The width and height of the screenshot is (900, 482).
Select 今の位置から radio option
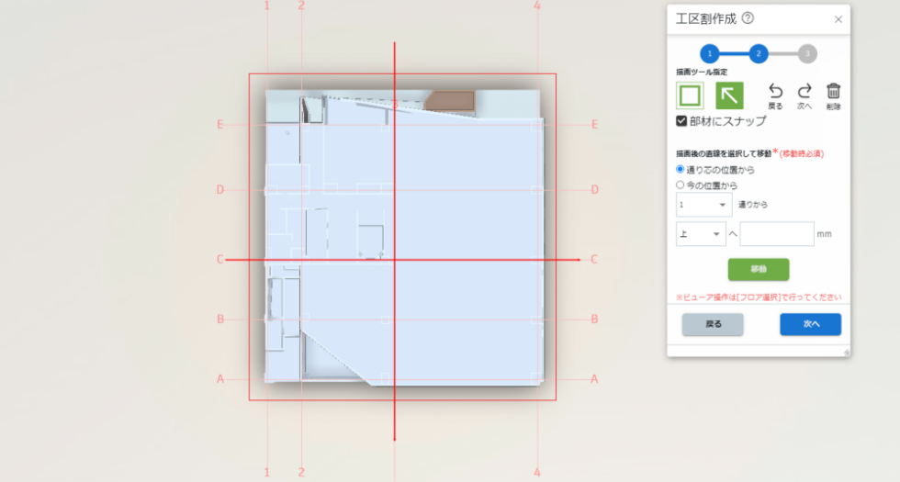681,185
